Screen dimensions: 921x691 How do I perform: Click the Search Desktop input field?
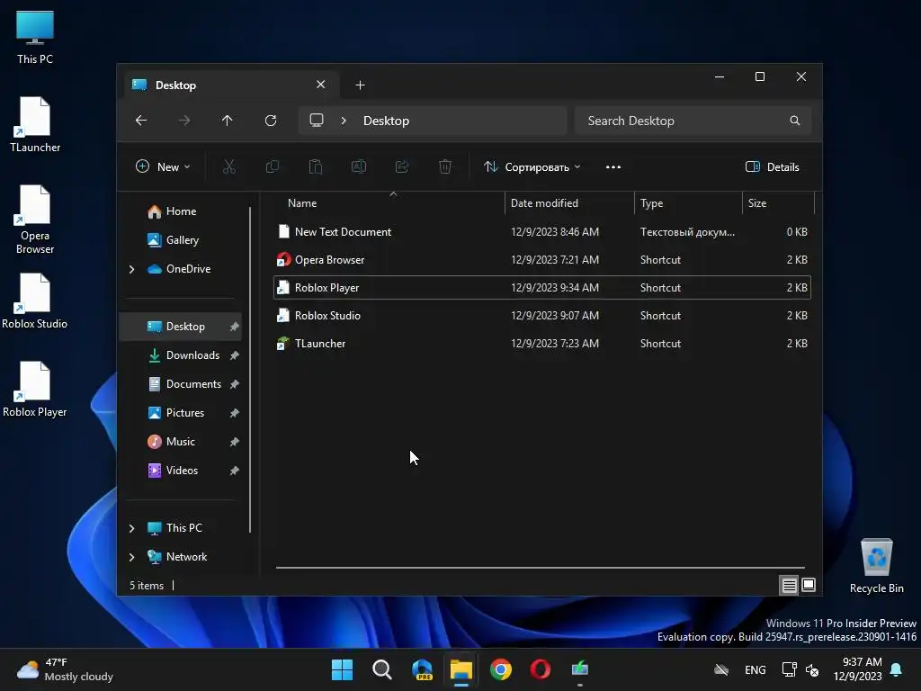click(693, 121)
